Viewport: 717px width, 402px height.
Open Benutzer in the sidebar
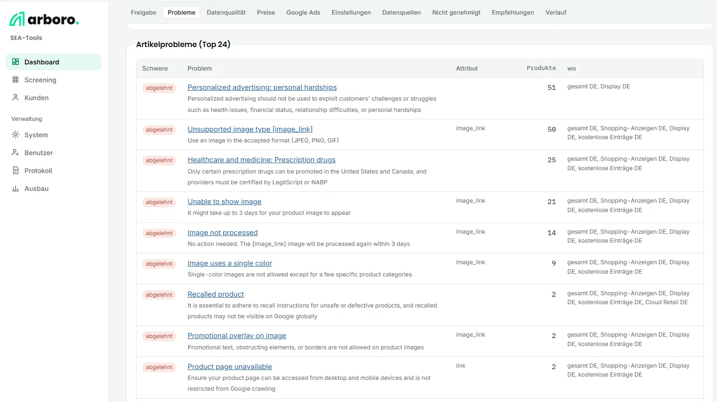click(x=53, y=153)
